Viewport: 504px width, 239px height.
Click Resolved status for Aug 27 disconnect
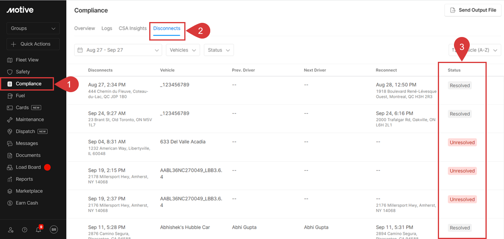[460, 85]
